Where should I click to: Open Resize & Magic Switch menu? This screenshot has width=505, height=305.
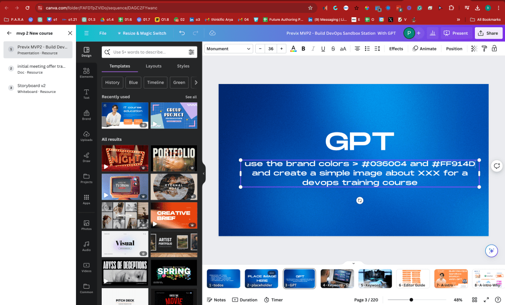(x=142, y=33)
